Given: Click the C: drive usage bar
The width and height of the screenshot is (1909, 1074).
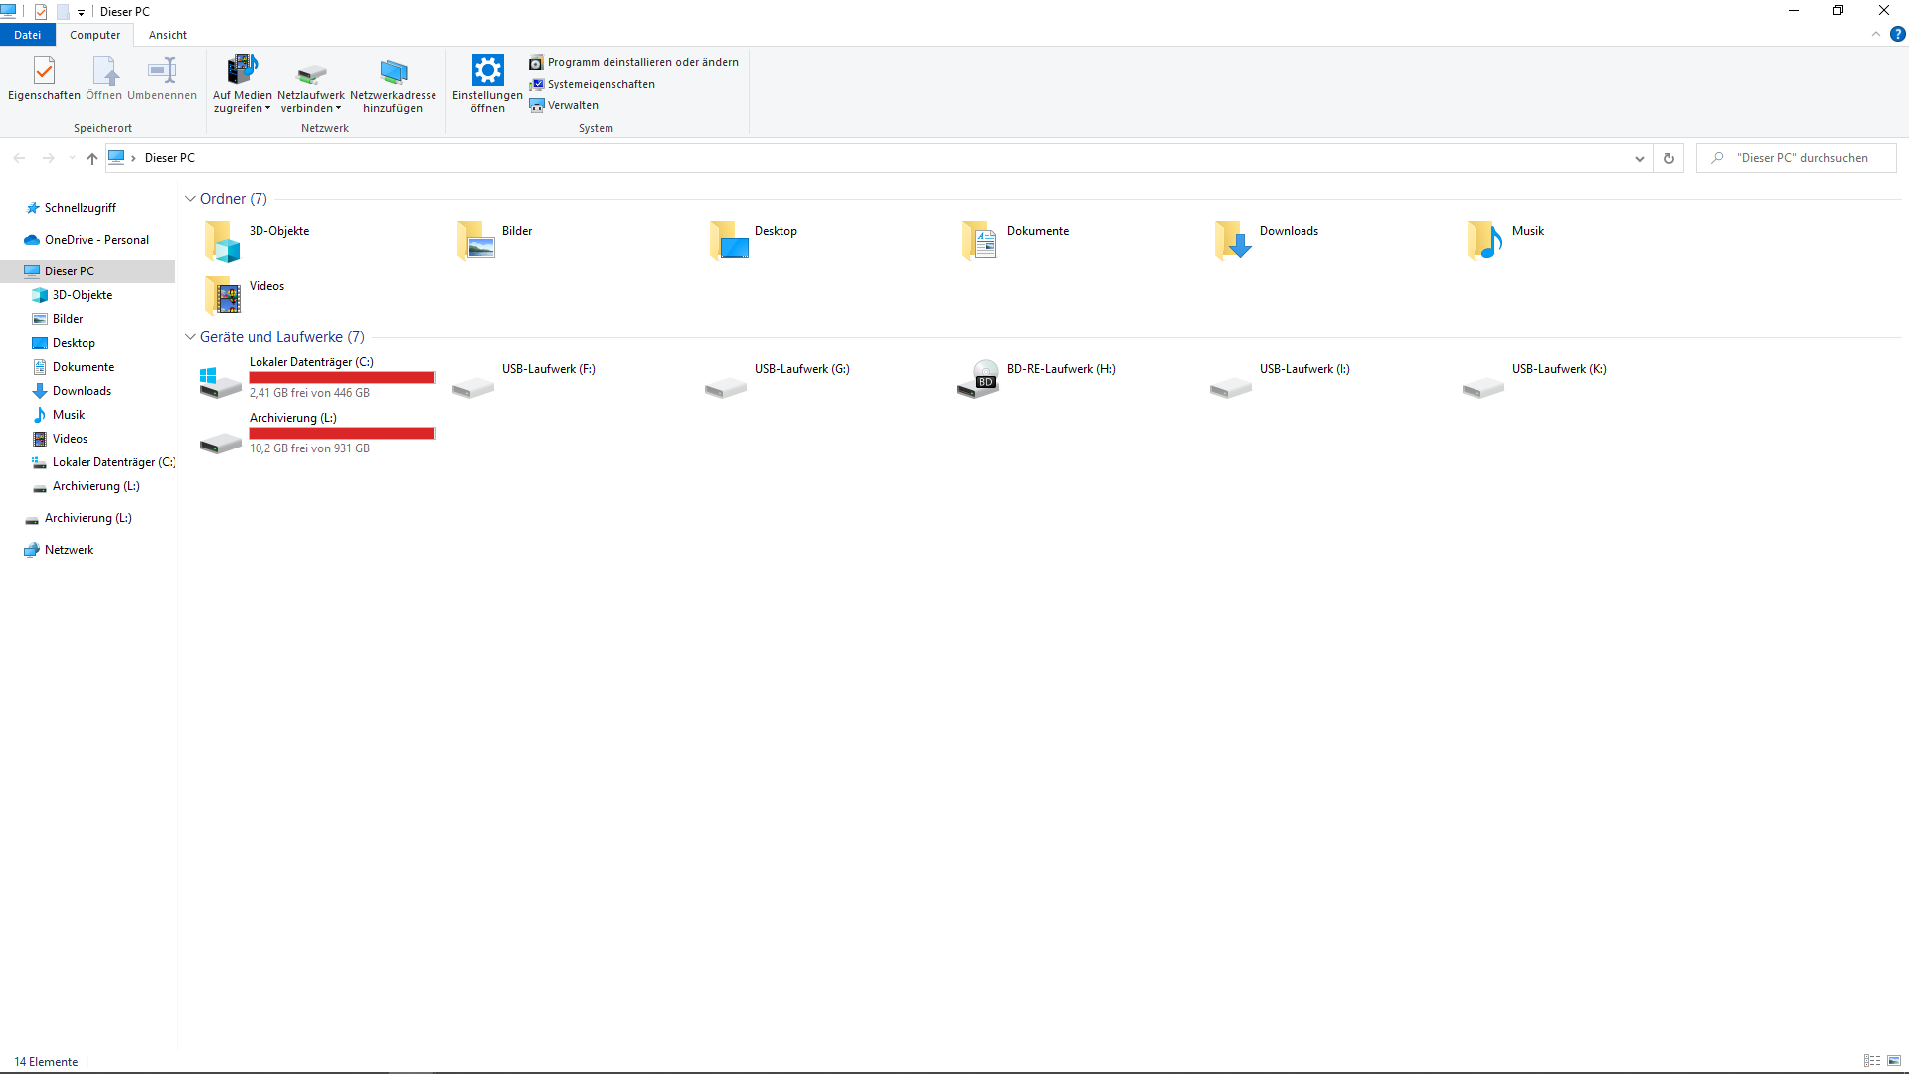Looking at the screenshot, I should 342,378.
